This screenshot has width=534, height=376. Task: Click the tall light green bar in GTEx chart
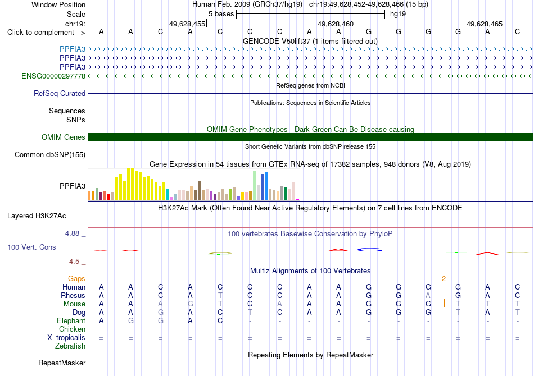(x=255, y=186)
